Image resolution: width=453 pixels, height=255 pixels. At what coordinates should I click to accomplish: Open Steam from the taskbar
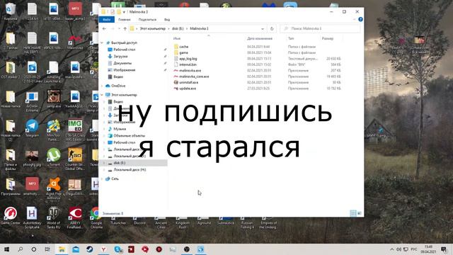[90, 249]
